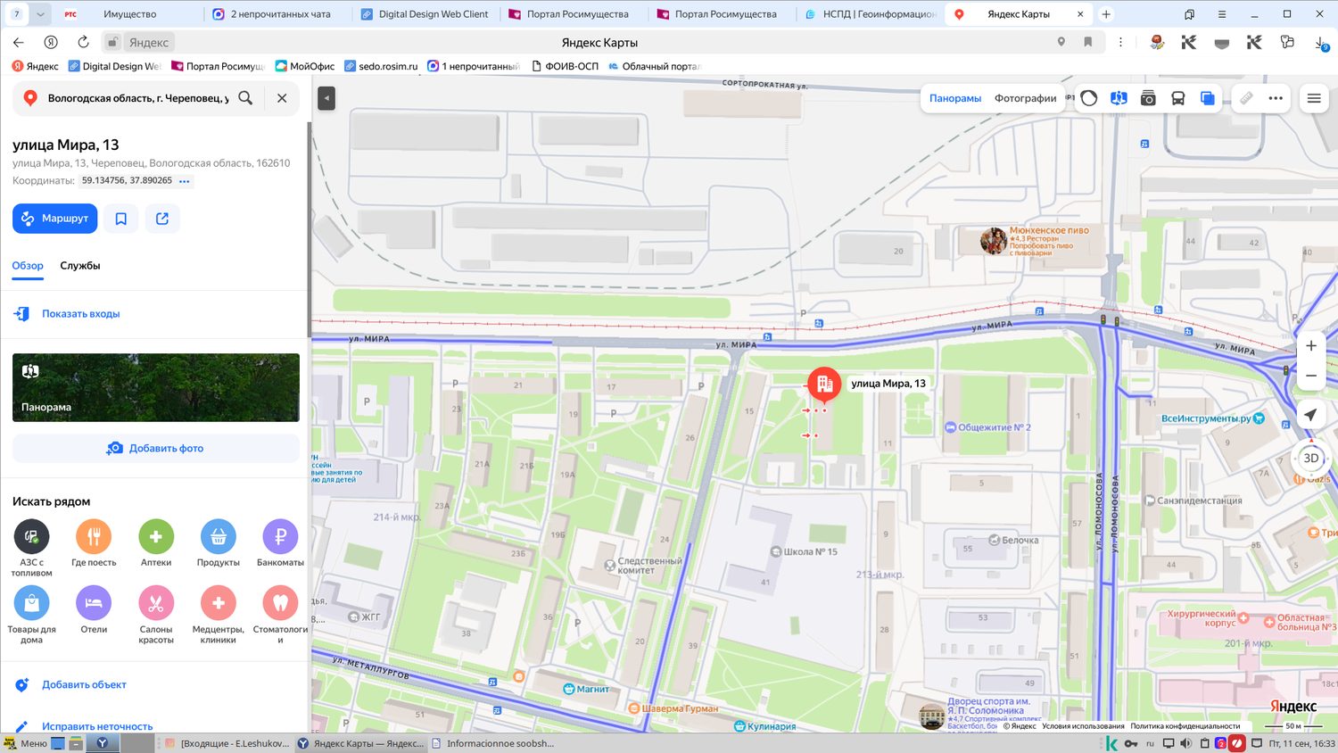Viewport: 1338px width, 753px height.
Task: Click the Добавить фото button
Action: (156, 448)
